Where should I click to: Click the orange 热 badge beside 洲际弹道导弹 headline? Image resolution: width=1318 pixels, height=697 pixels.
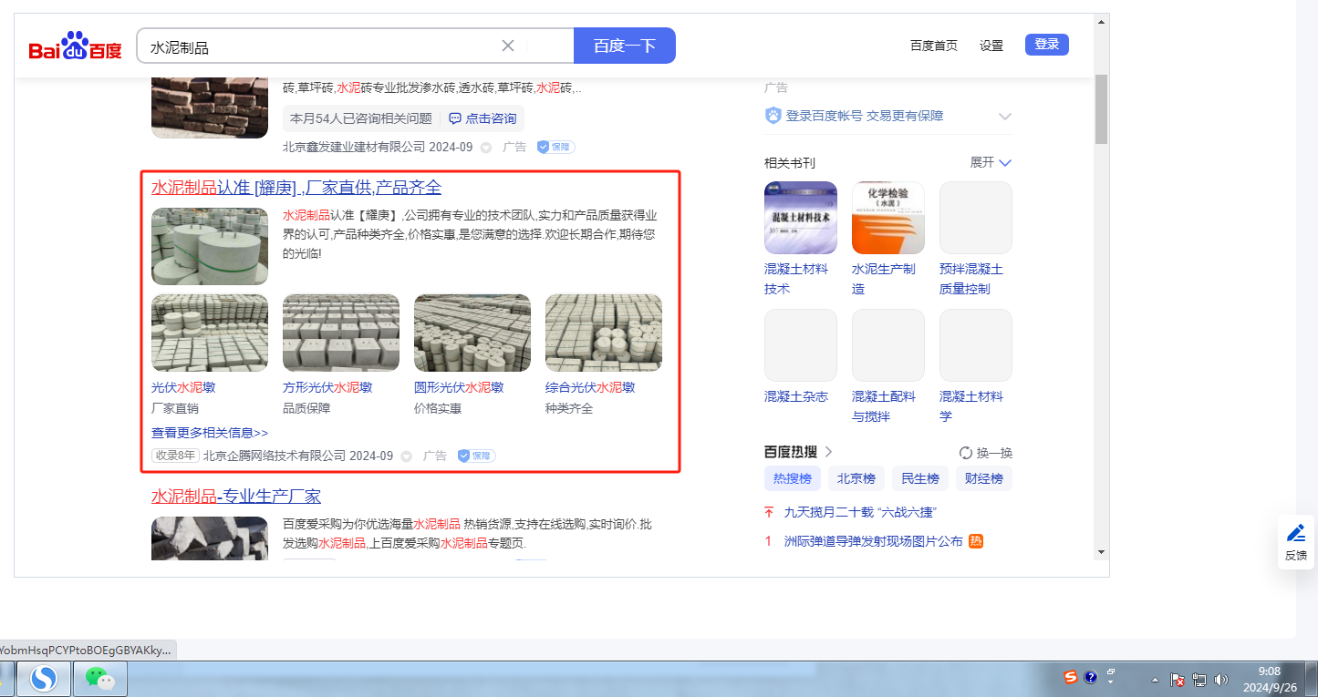976,541
